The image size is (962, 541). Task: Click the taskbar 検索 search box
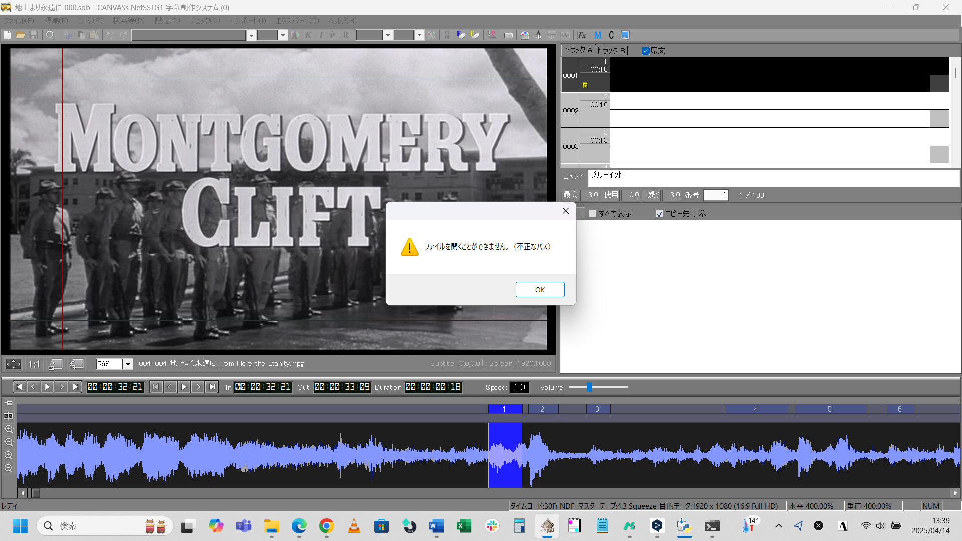[x=105, y=526]
